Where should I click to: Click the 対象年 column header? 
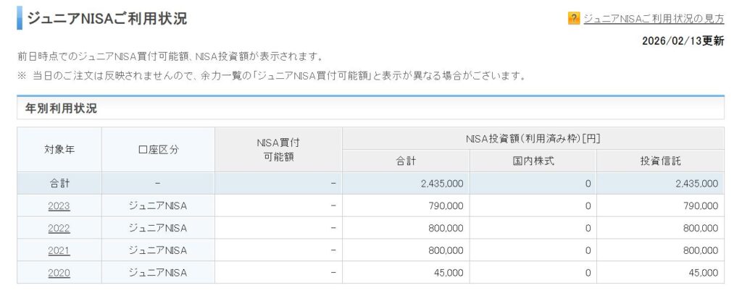point(59,150)
